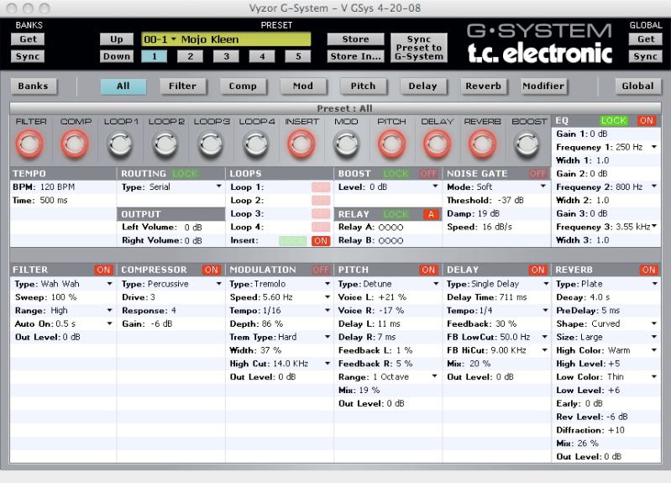Switch to the Comp tab
This screenshot has height=483, width=671.
[243, 86]
